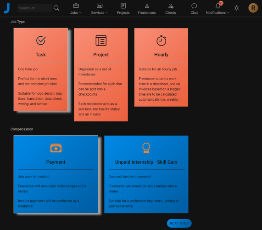Go to the Projects page
This screenshot has height=230, width=262.
click(x=123, y=12)
